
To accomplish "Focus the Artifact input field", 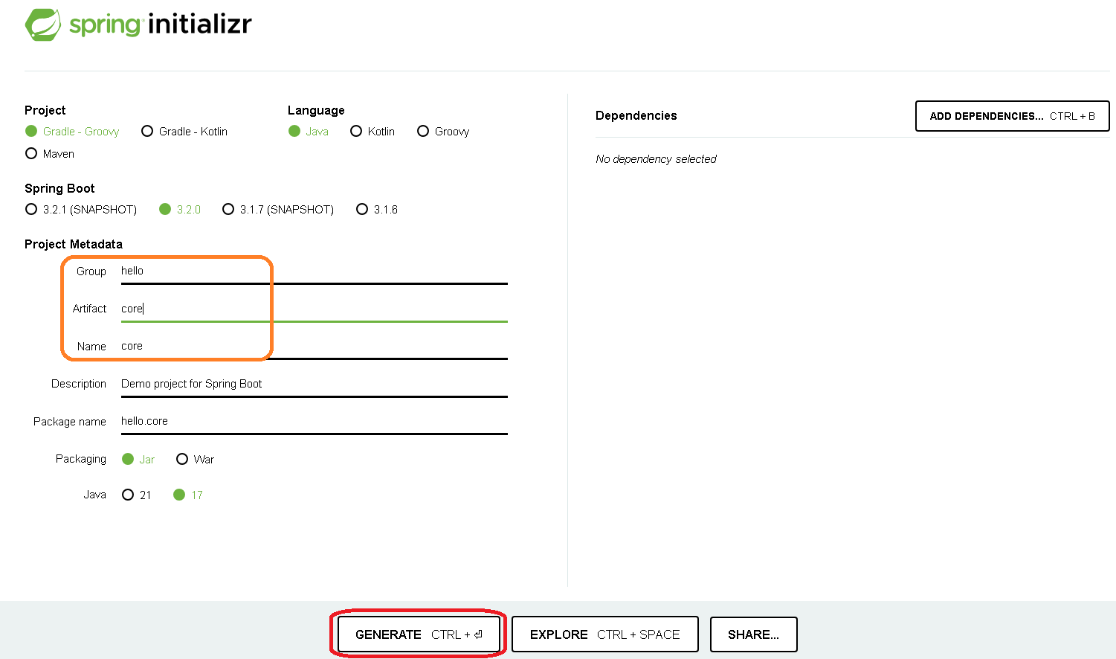I will point(315,309).
